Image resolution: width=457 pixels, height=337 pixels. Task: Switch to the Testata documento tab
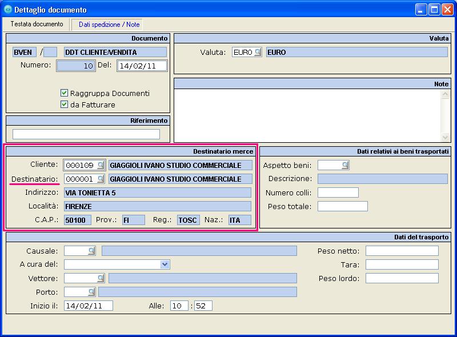tap(37, 24)
